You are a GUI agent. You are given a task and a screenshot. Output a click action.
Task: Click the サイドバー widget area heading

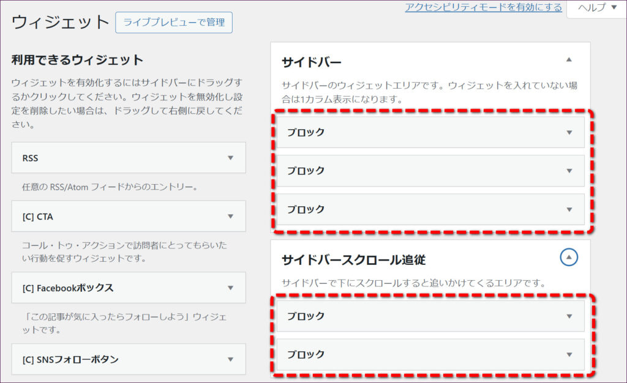tap(312, 62)
